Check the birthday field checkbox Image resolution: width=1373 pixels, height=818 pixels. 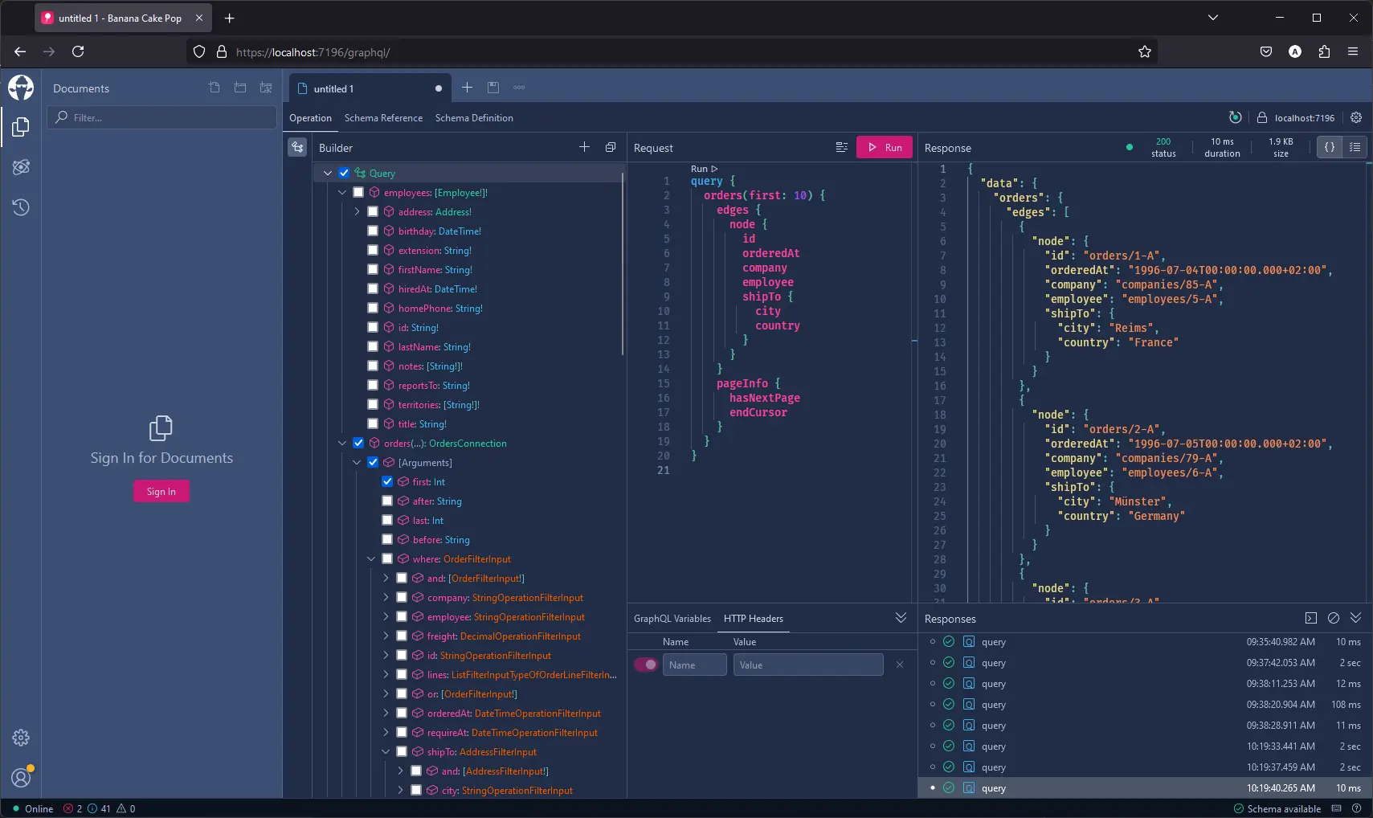tap(373, 231)
